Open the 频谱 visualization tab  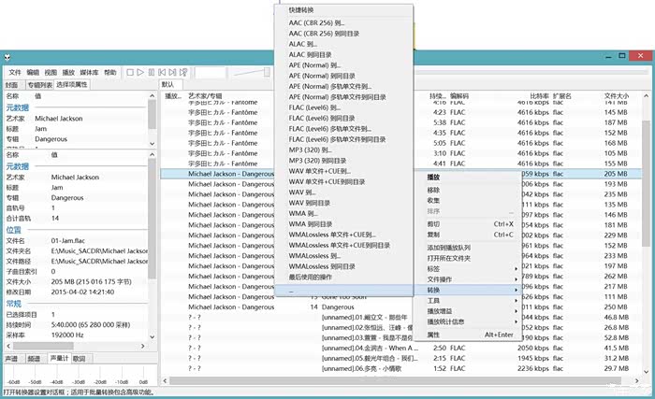(35, 358)
